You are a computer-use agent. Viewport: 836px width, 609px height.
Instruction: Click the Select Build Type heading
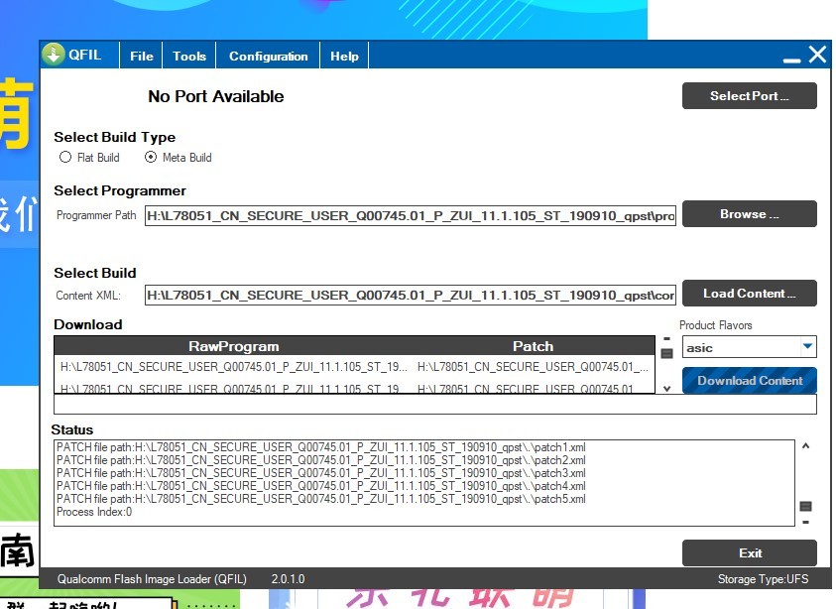115,138
